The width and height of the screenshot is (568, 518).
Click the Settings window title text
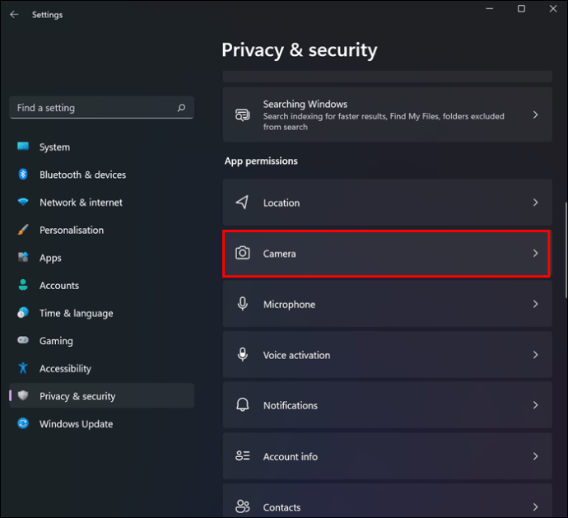coord(47,15)
